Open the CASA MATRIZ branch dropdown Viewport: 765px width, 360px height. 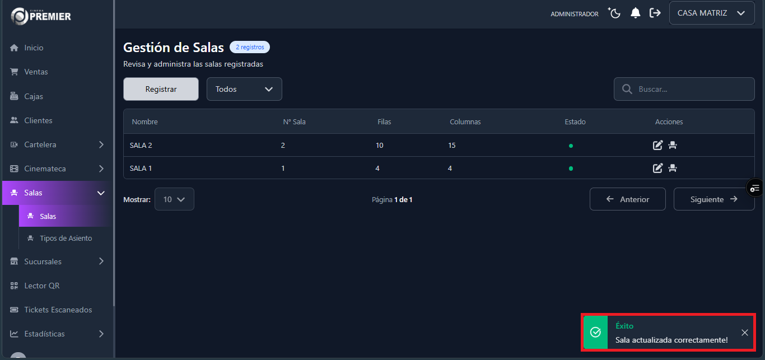(711, 13)
